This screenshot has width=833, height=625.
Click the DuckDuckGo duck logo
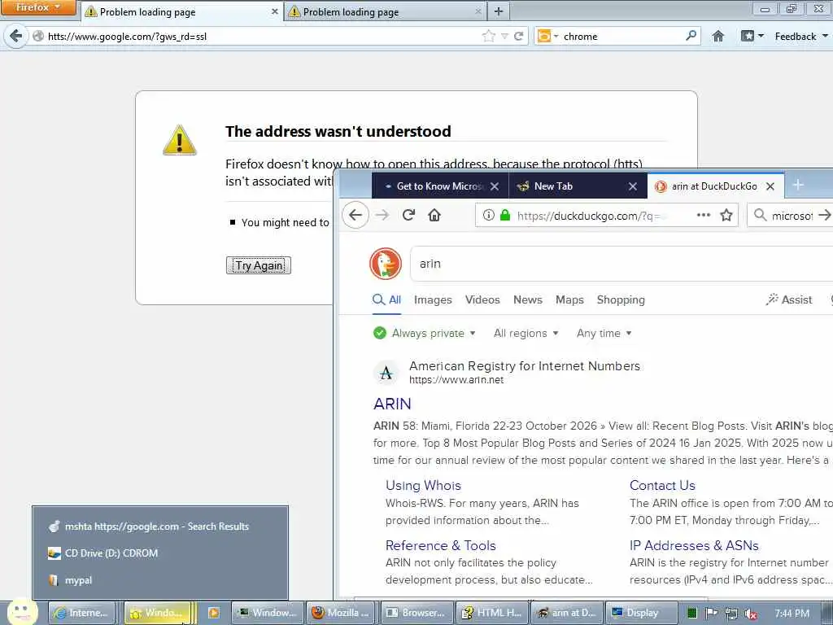point(386,264)
